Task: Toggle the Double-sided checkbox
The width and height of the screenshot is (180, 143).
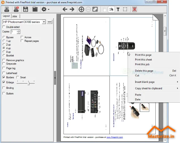Action: 4,27
